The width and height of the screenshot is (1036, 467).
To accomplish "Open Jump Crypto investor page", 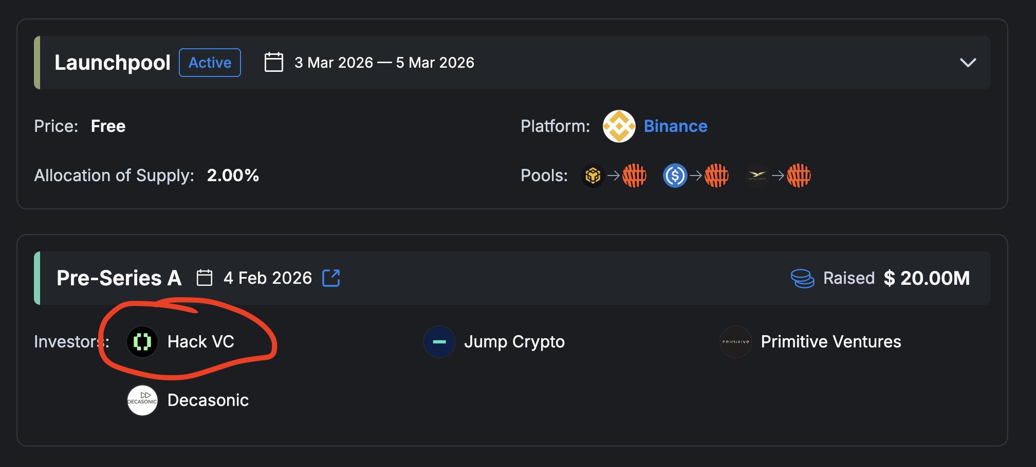I will pyautogui.click(x=514, y=342).
